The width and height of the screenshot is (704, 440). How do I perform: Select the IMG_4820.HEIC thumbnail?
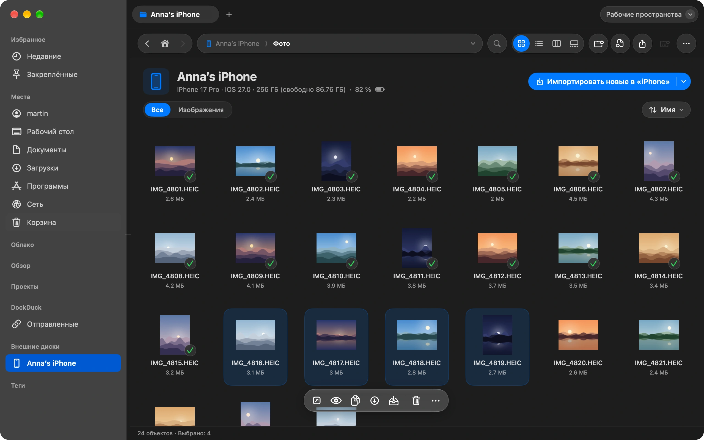[x=578, y=335]
